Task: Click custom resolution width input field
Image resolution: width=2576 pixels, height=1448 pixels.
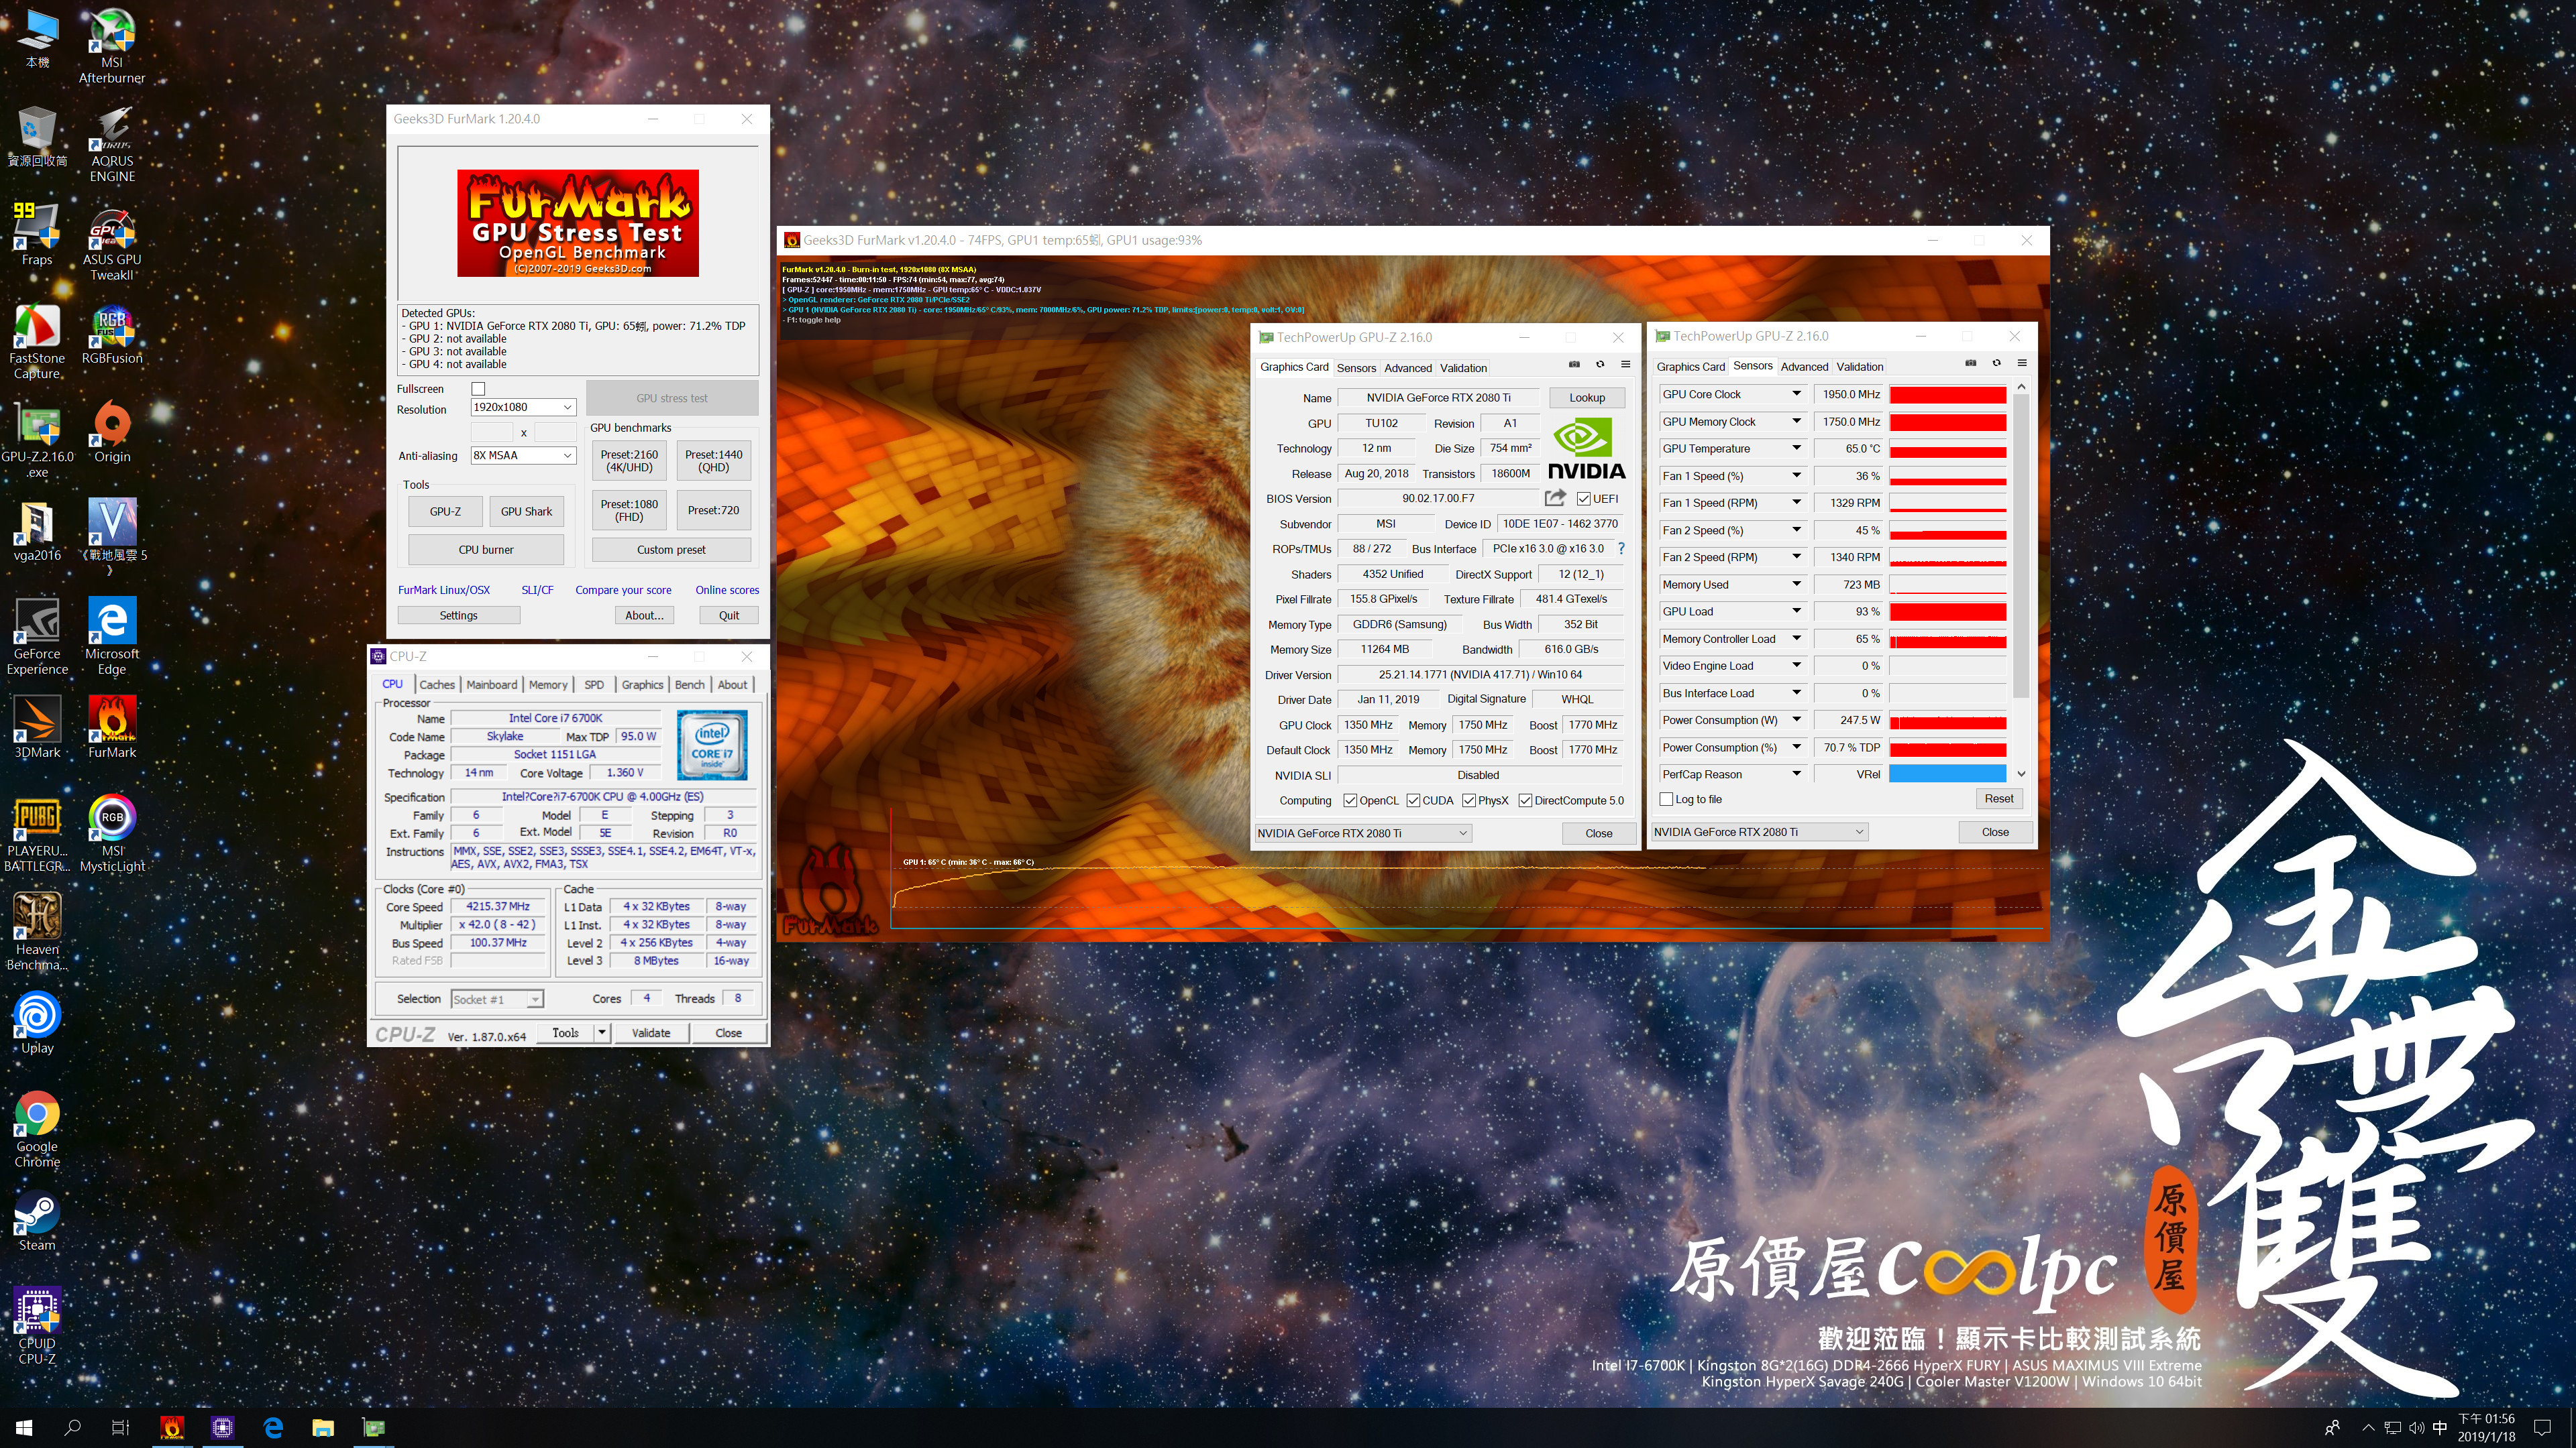Action: pos(491,432)
